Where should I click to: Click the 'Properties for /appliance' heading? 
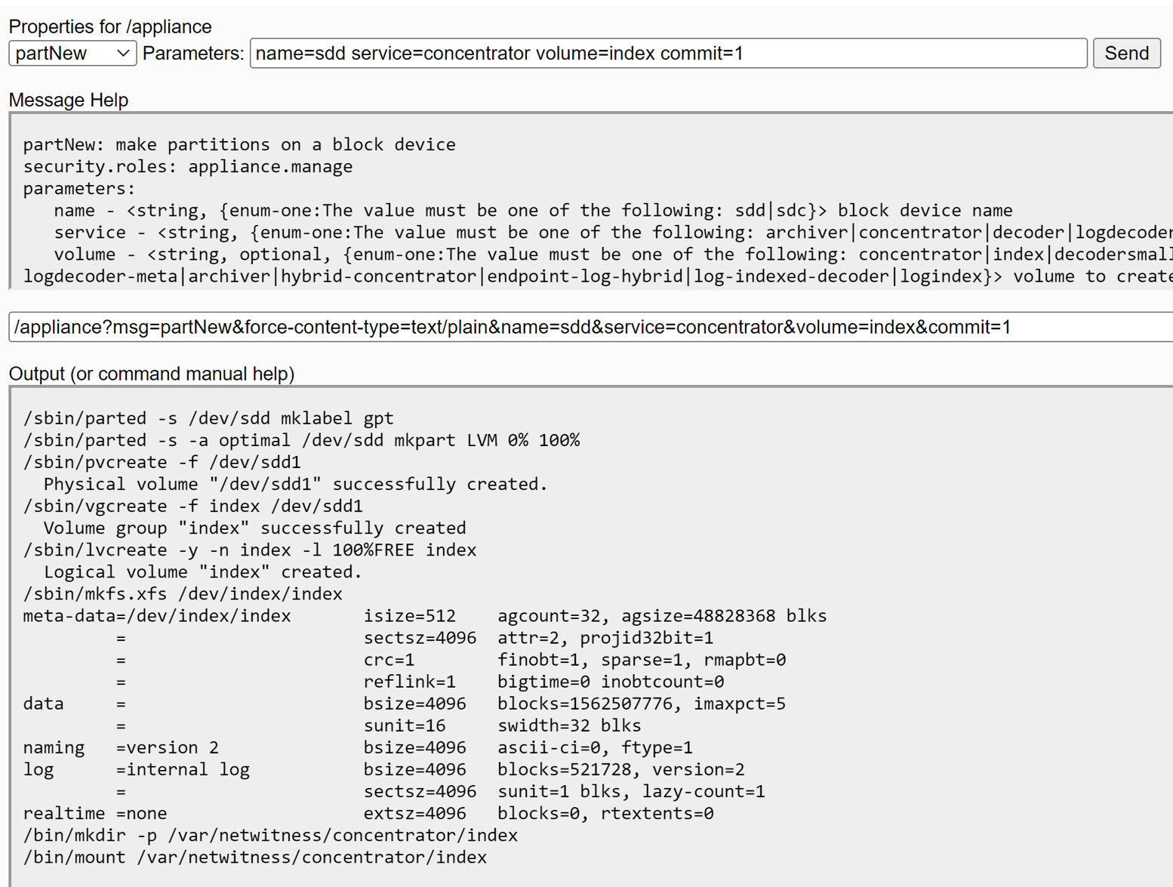110,26
